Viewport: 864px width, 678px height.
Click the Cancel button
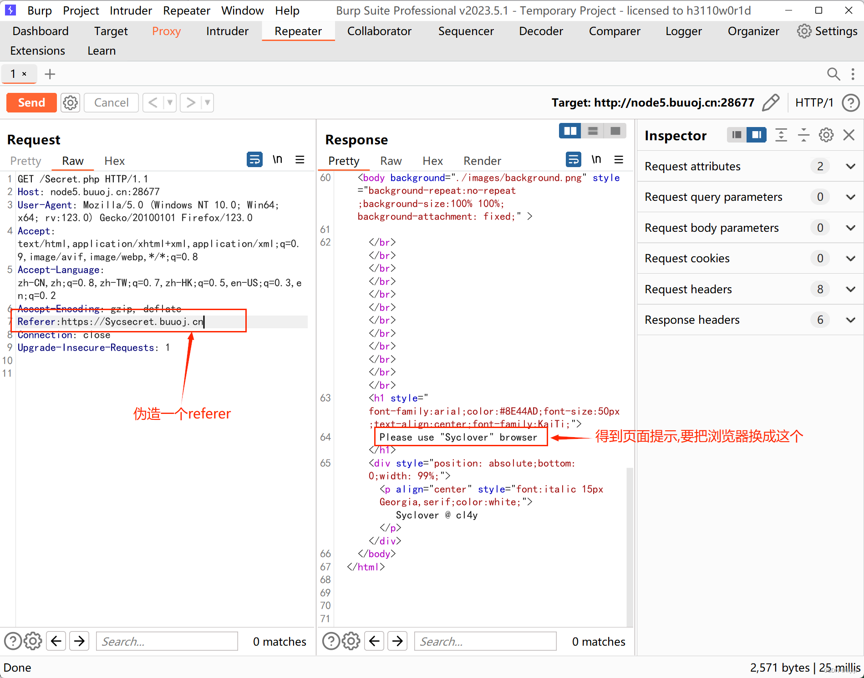coord(111,102)
